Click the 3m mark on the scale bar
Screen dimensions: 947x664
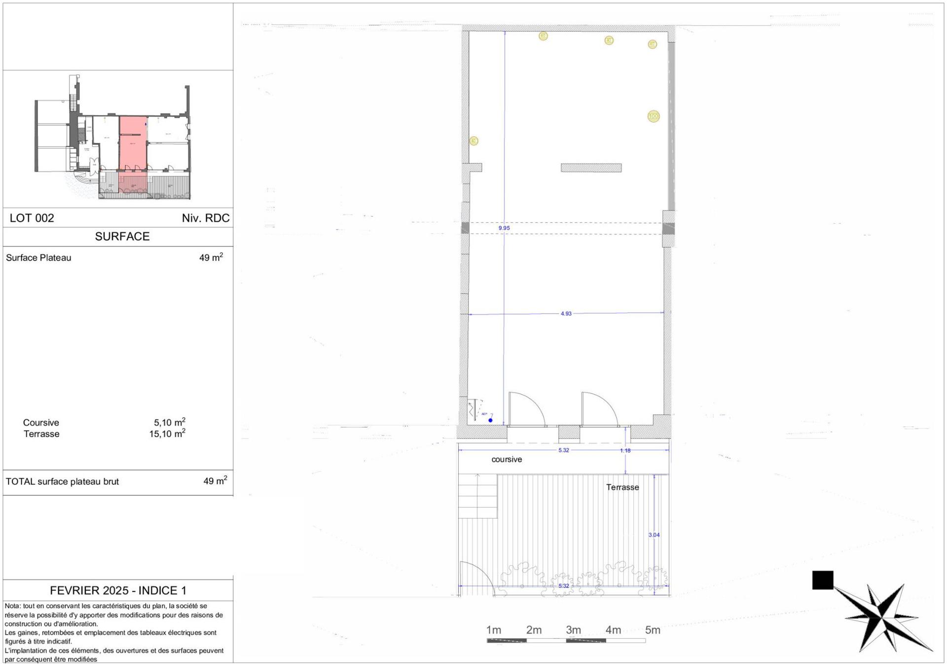[574, 630]
